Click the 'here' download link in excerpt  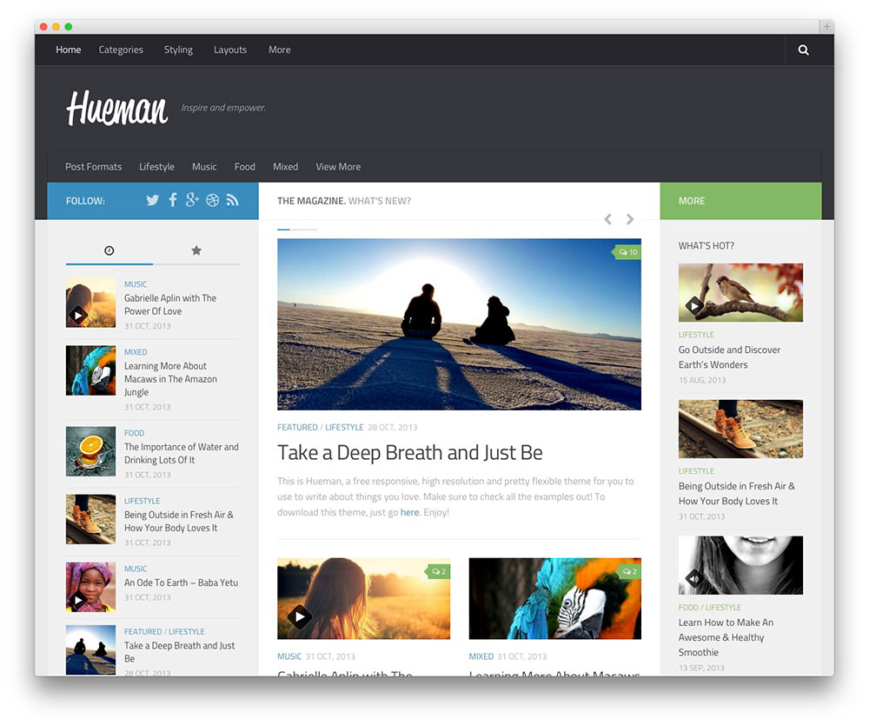[409, 513]
